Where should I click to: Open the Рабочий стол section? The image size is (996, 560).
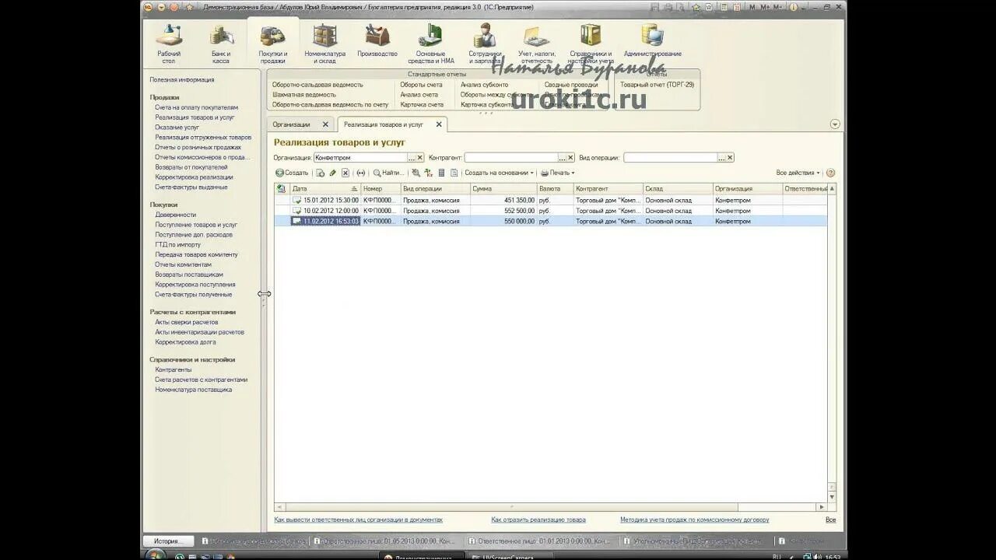coord(169,44)
